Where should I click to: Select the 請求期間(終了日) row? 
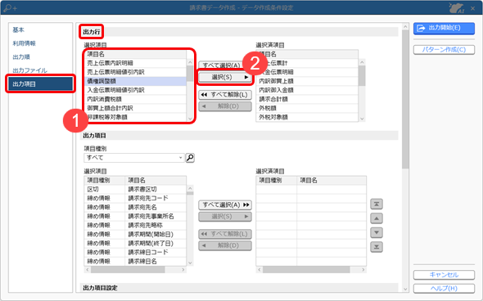[x=135, y=243]
